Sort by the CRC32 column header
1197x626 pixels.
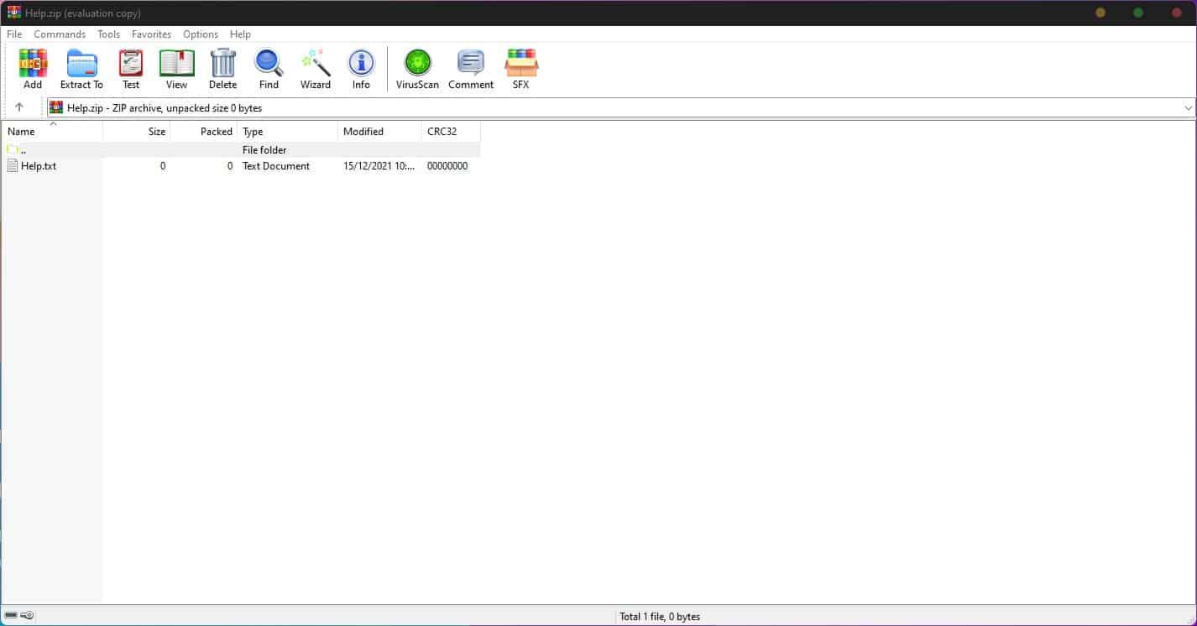tap(451, 132)
